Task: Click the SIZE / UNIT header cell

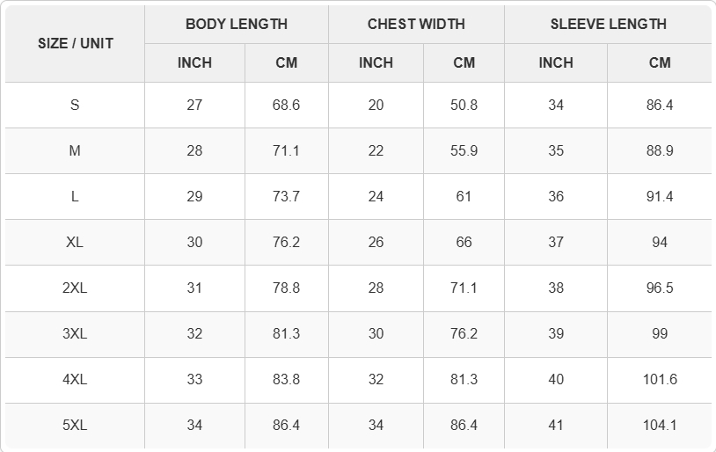Action: [x=75, y=44]
